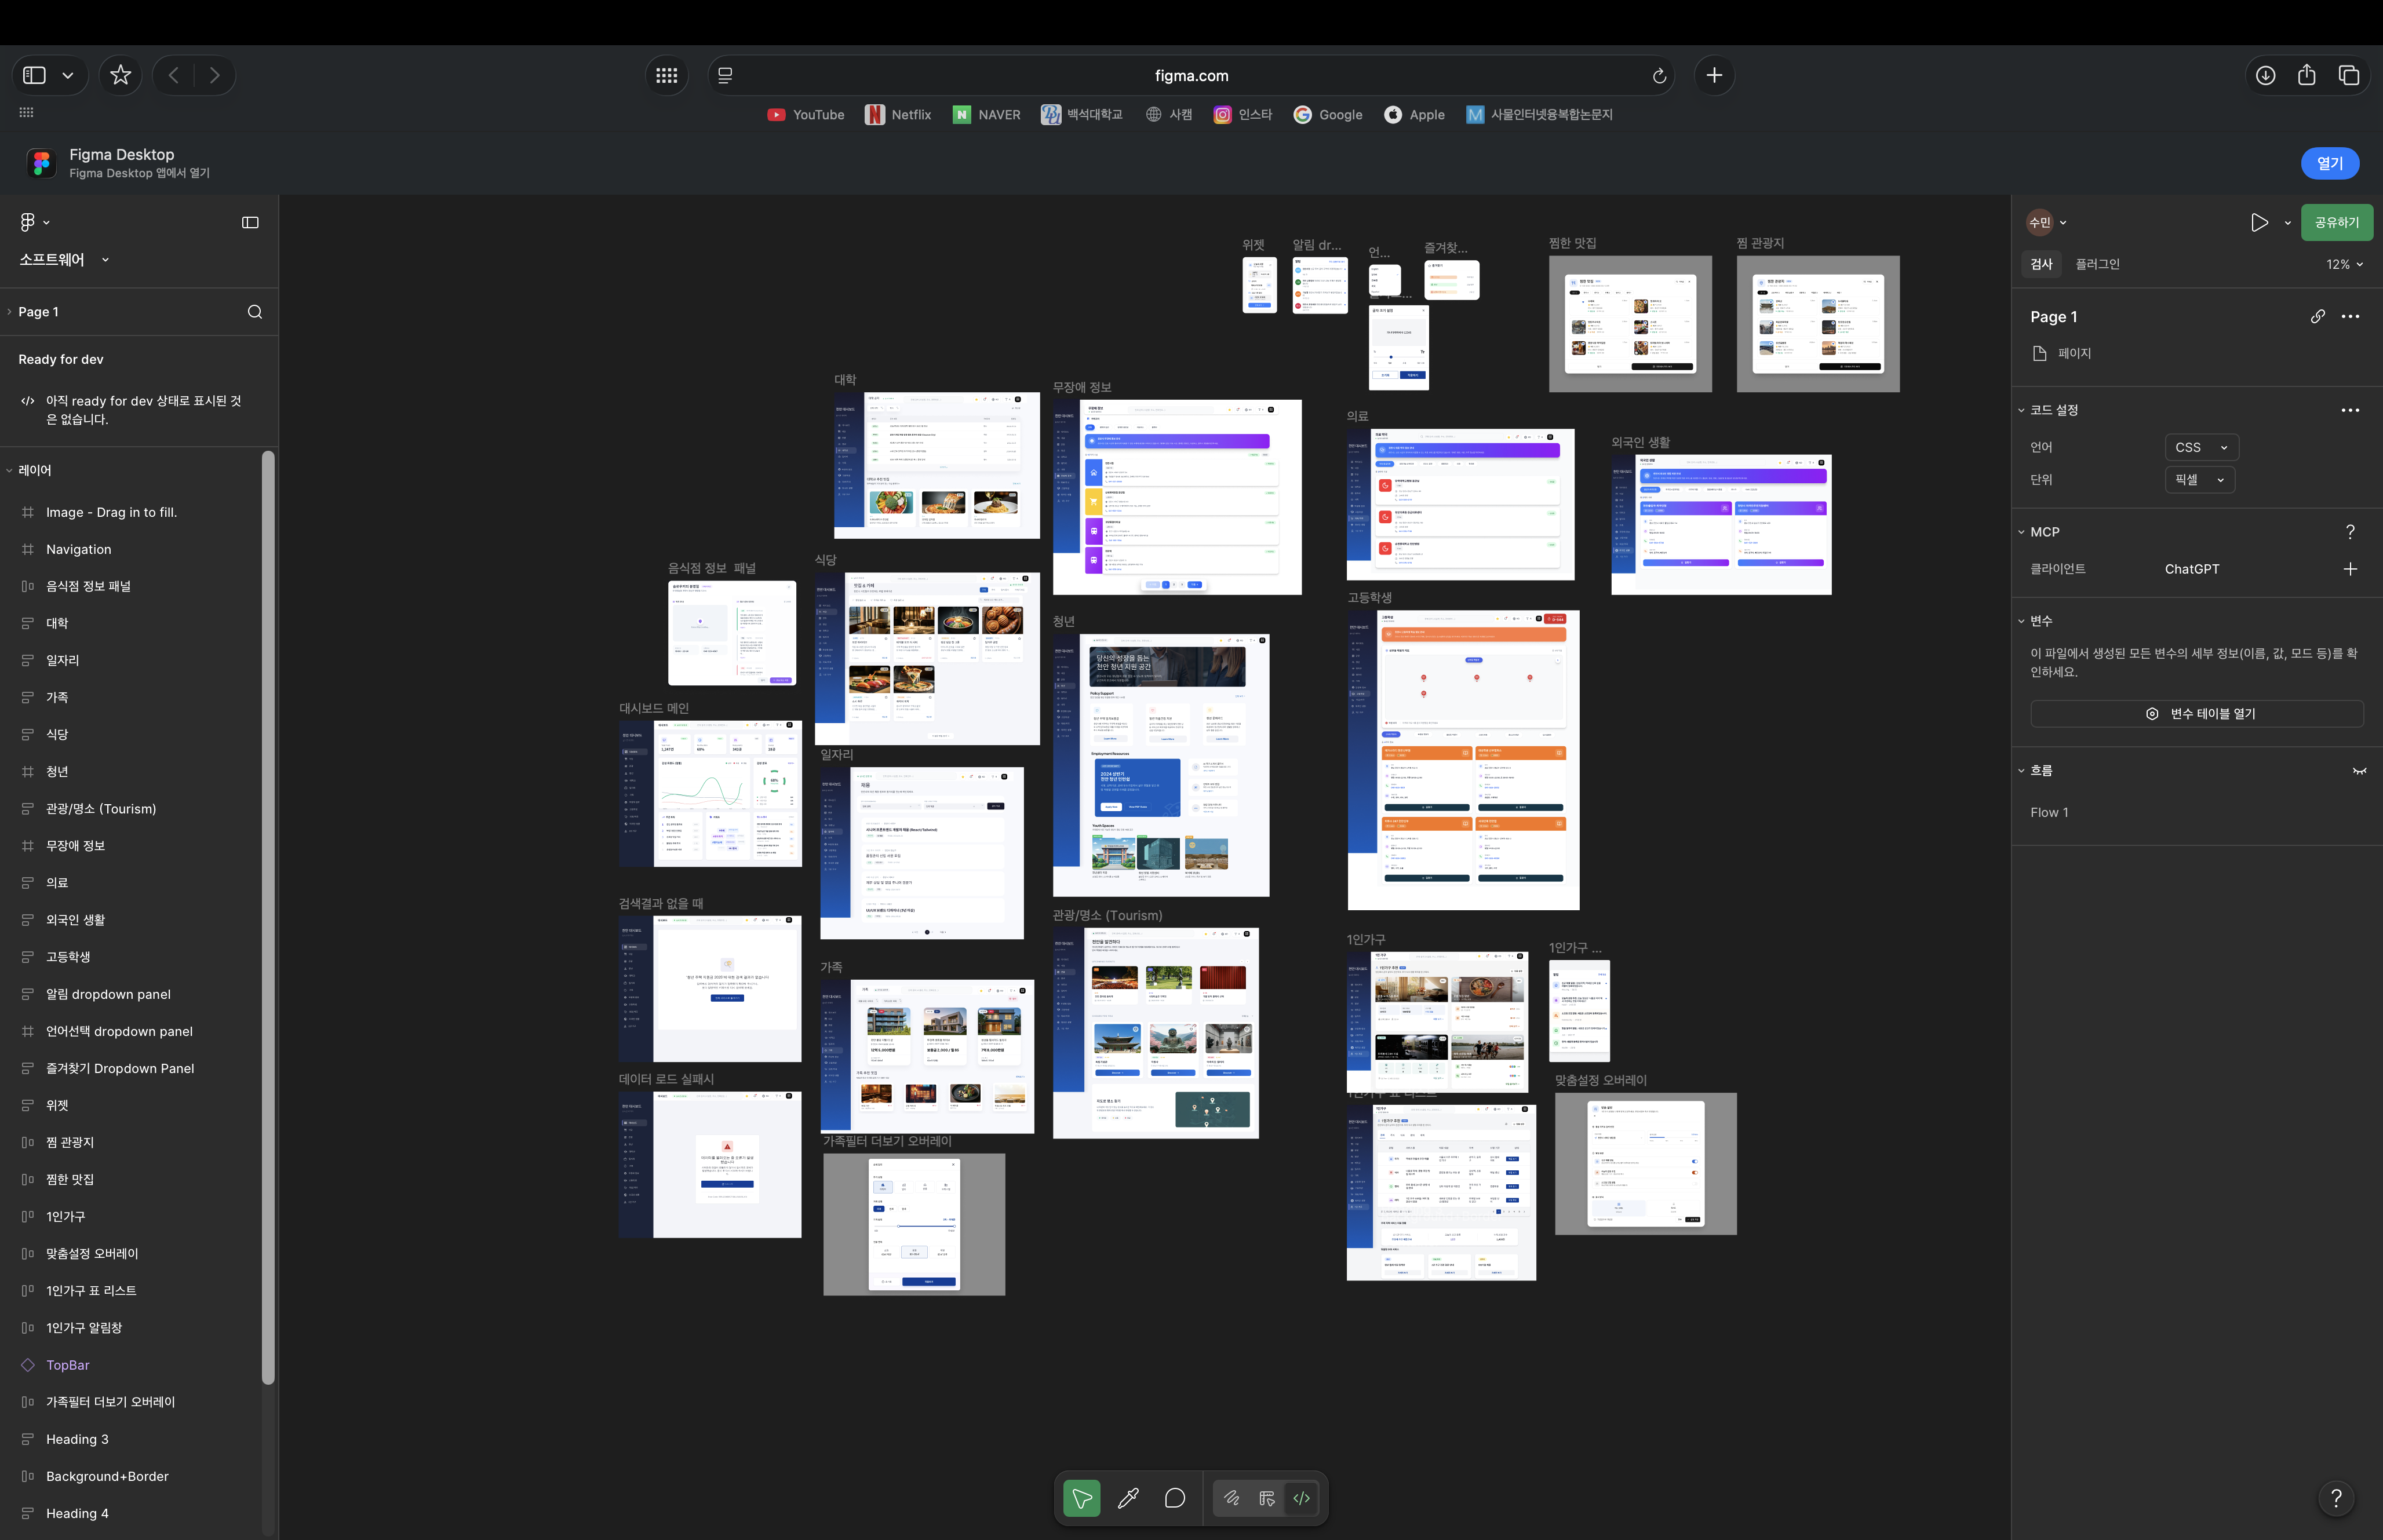
Task: Select the 찜한 맛집 frame thumbnail
Action: [1630, 324]
